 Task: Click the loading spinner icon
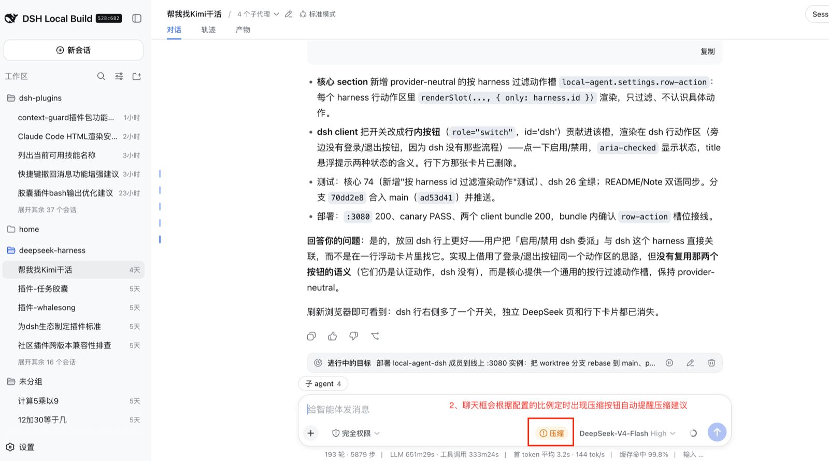(x=693, y=433)
